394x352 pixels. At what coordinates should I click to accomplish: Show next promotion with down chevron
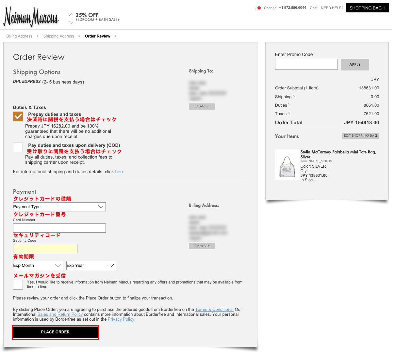click(71, 23)
